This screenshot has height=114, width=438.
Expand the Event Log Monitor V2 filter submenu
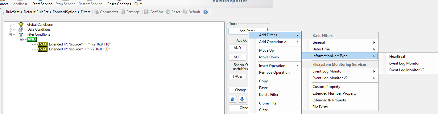pos(340,78)
